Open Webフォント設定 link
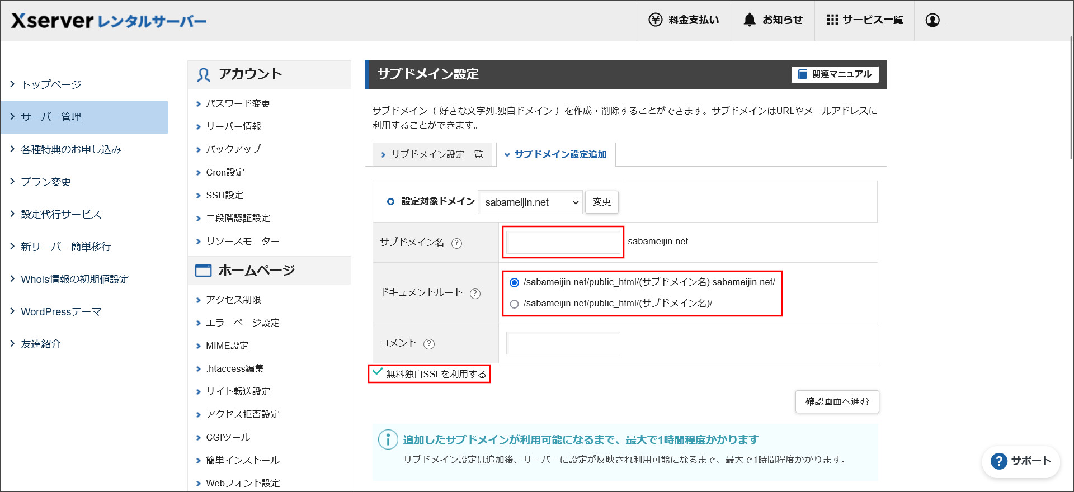The width and height of the screenshot is (1074, 492). click(243, 483)
